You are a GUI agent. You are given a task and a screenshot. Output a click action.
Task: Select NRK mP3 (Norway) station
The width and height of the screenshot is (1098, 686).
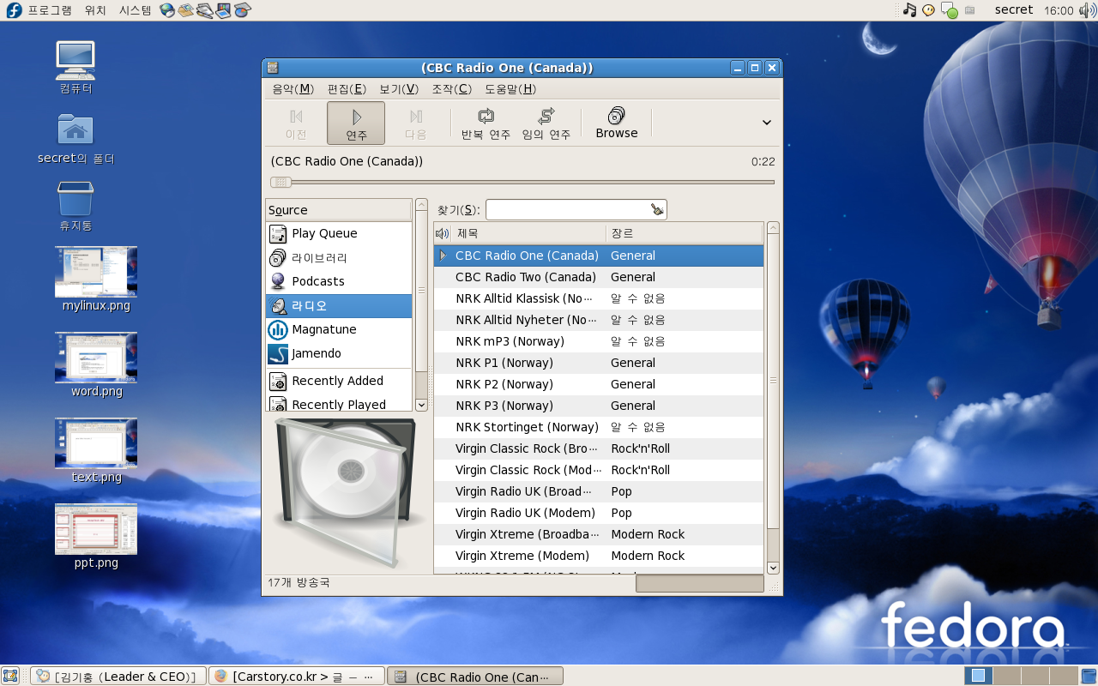[599, 341]
